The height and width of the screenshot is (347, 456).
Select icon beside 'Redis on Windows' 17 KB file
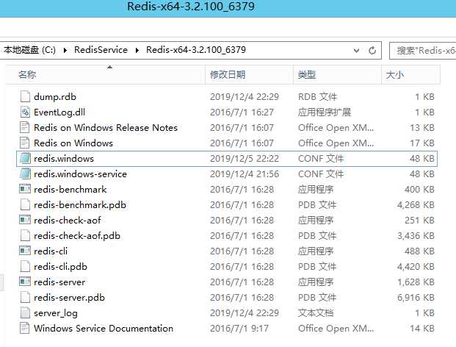pyautogui.click(x=25, y=143)
